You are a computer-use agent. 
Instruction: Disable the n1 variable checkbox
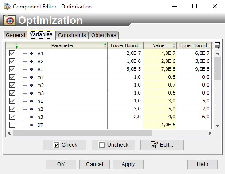click(12, 101)
